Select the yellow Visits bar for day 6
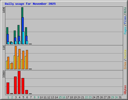 (x=25, y=62)
